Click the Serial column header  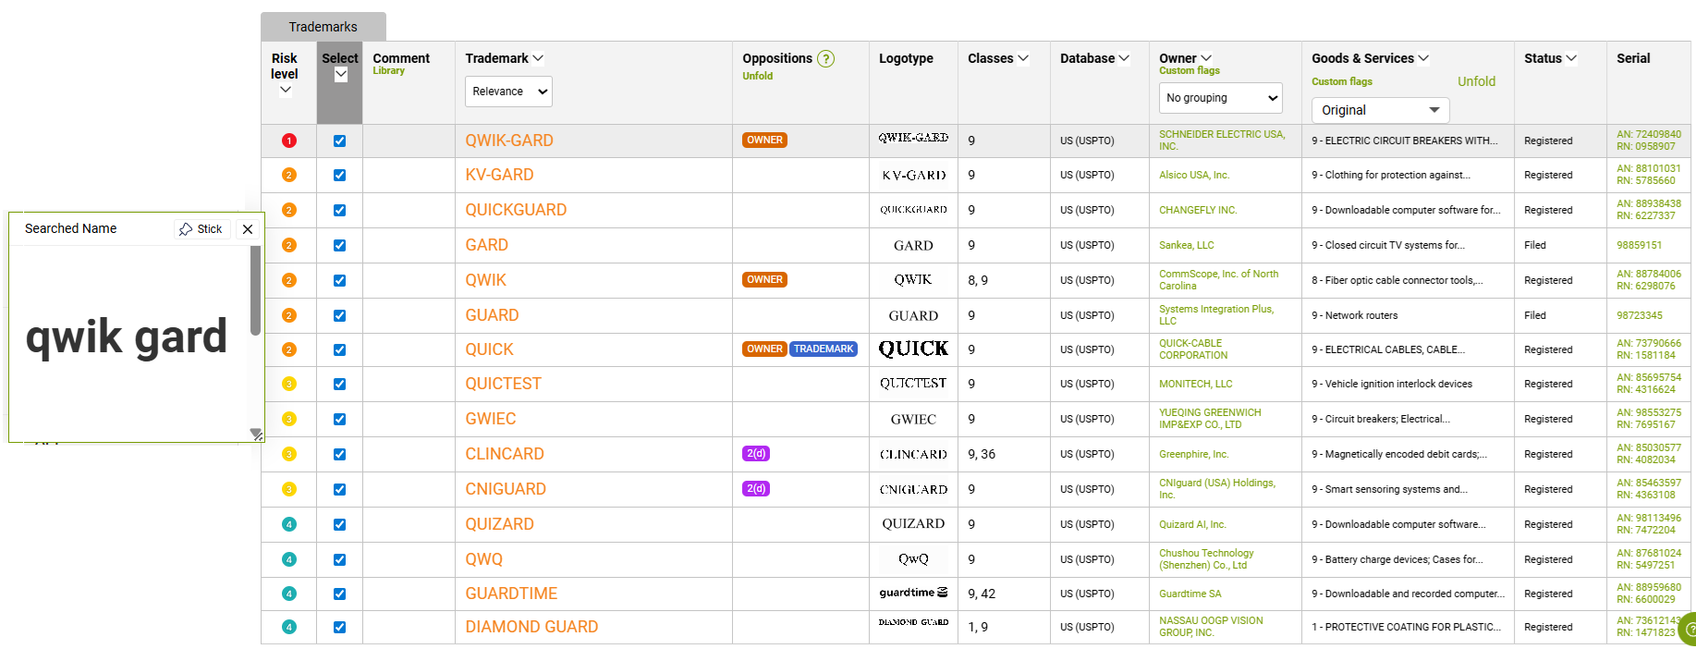coord(1632,58)
